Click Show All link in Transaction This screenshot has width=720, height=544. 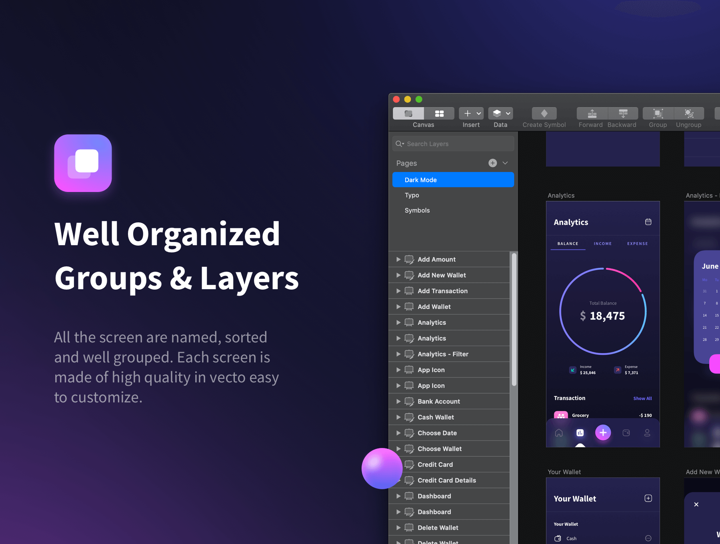[642, 398]
